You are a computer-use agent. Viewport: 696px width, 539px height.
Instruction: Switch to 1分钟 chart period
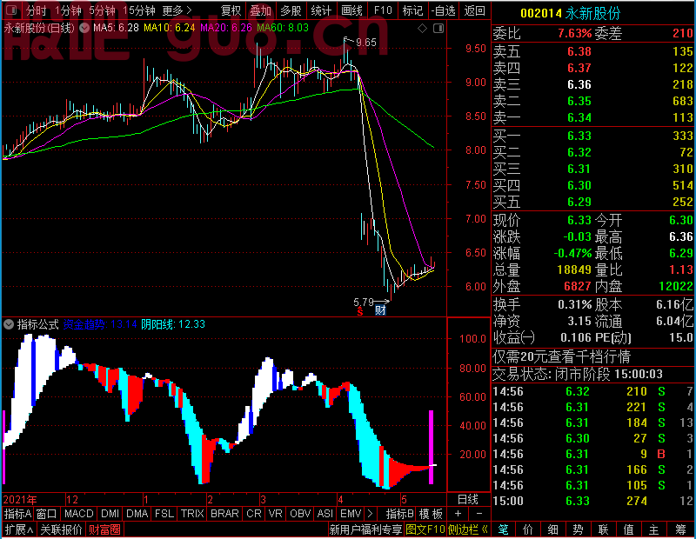(x=69, y=10)
